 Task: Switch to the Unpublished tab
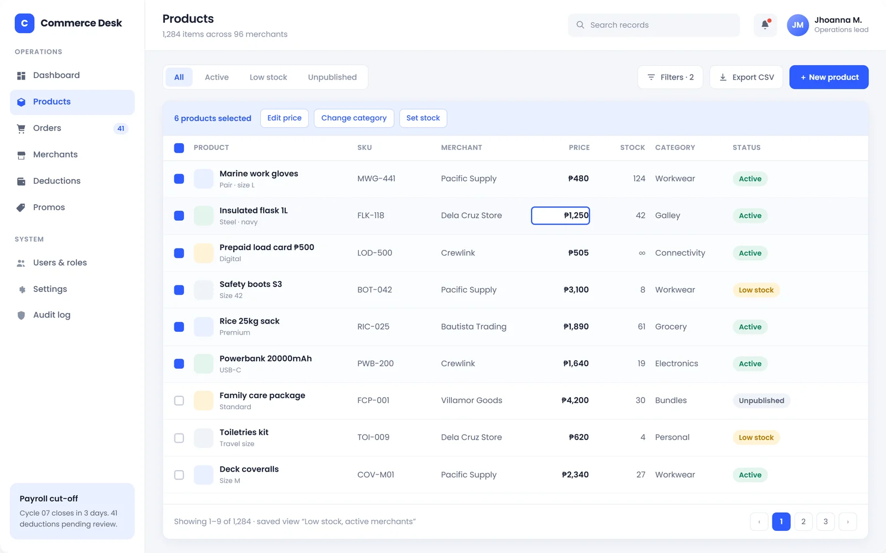point(332,77)
